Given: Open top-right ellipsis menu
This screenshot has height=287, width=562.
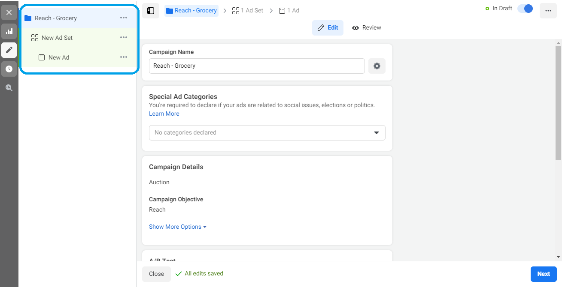Looking at the screenshot, I should click(x=548, y=11).
